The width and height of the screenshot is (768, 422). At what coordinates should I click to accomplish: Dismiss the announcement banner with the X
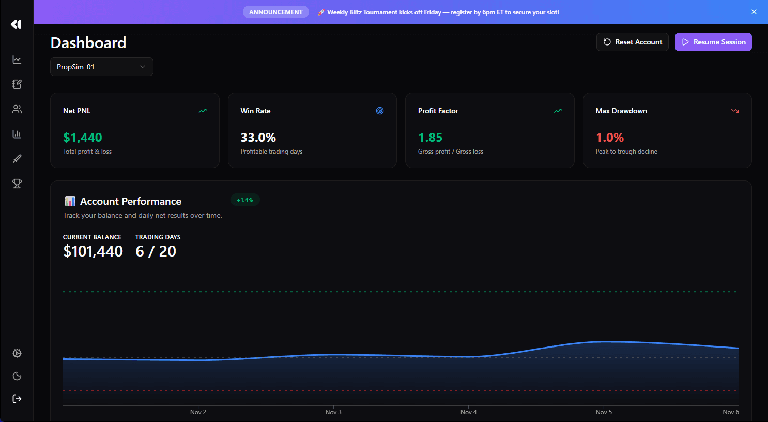coord(754,11)
